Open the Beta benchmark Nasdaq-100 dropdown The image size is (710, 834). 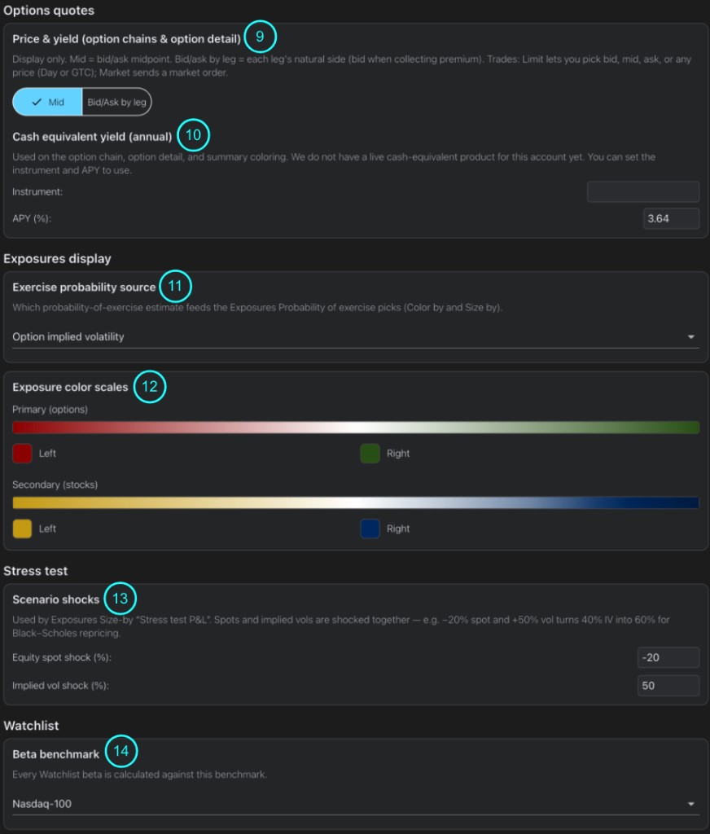point(355,804)
